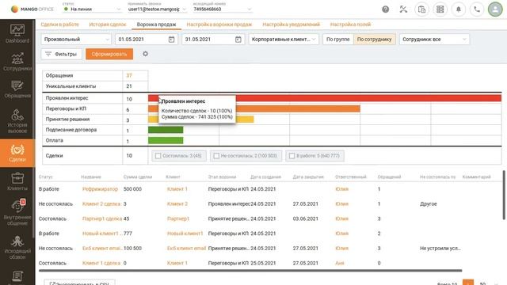Open the Партнер1 сделка link
The image size is (507, 285).
click(x=102, y=218)
